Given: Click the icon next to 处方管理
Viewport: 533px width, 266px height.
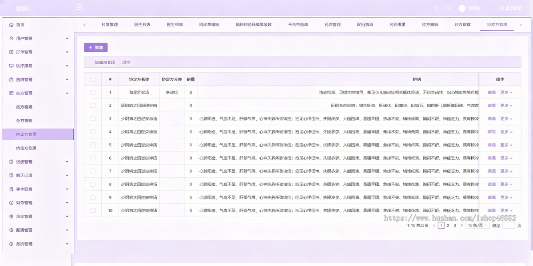Looking at the screenshot, I should [12, 94].
